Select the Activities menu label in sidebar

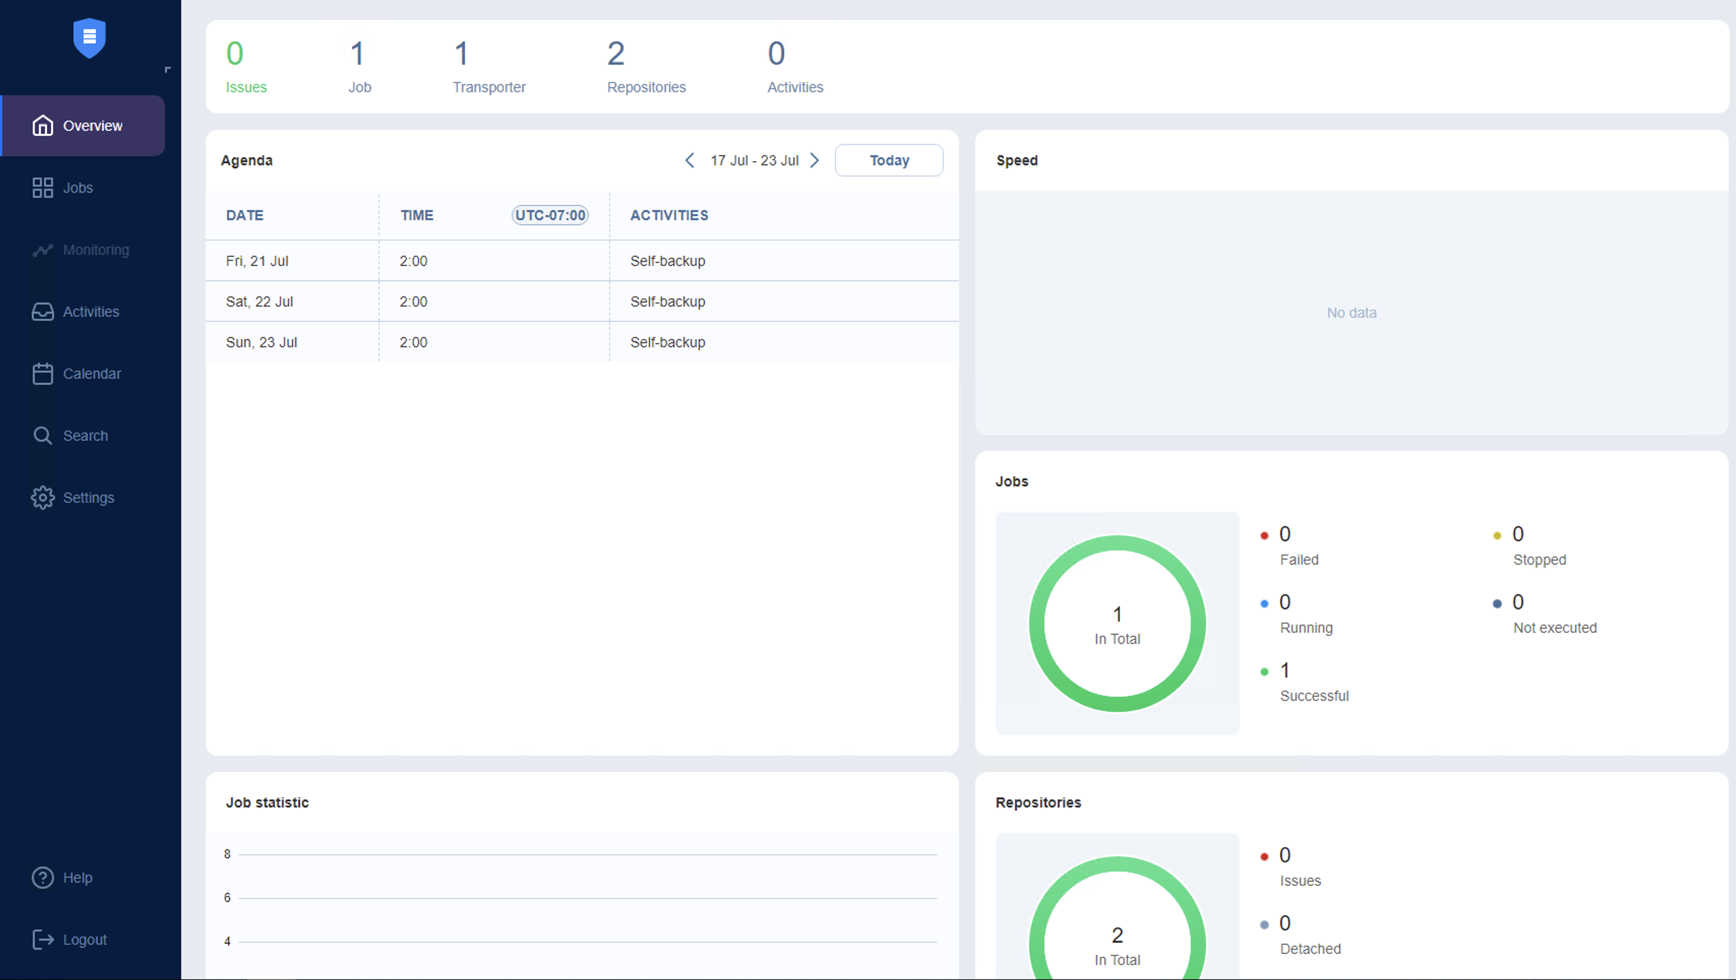click(91, 312)
